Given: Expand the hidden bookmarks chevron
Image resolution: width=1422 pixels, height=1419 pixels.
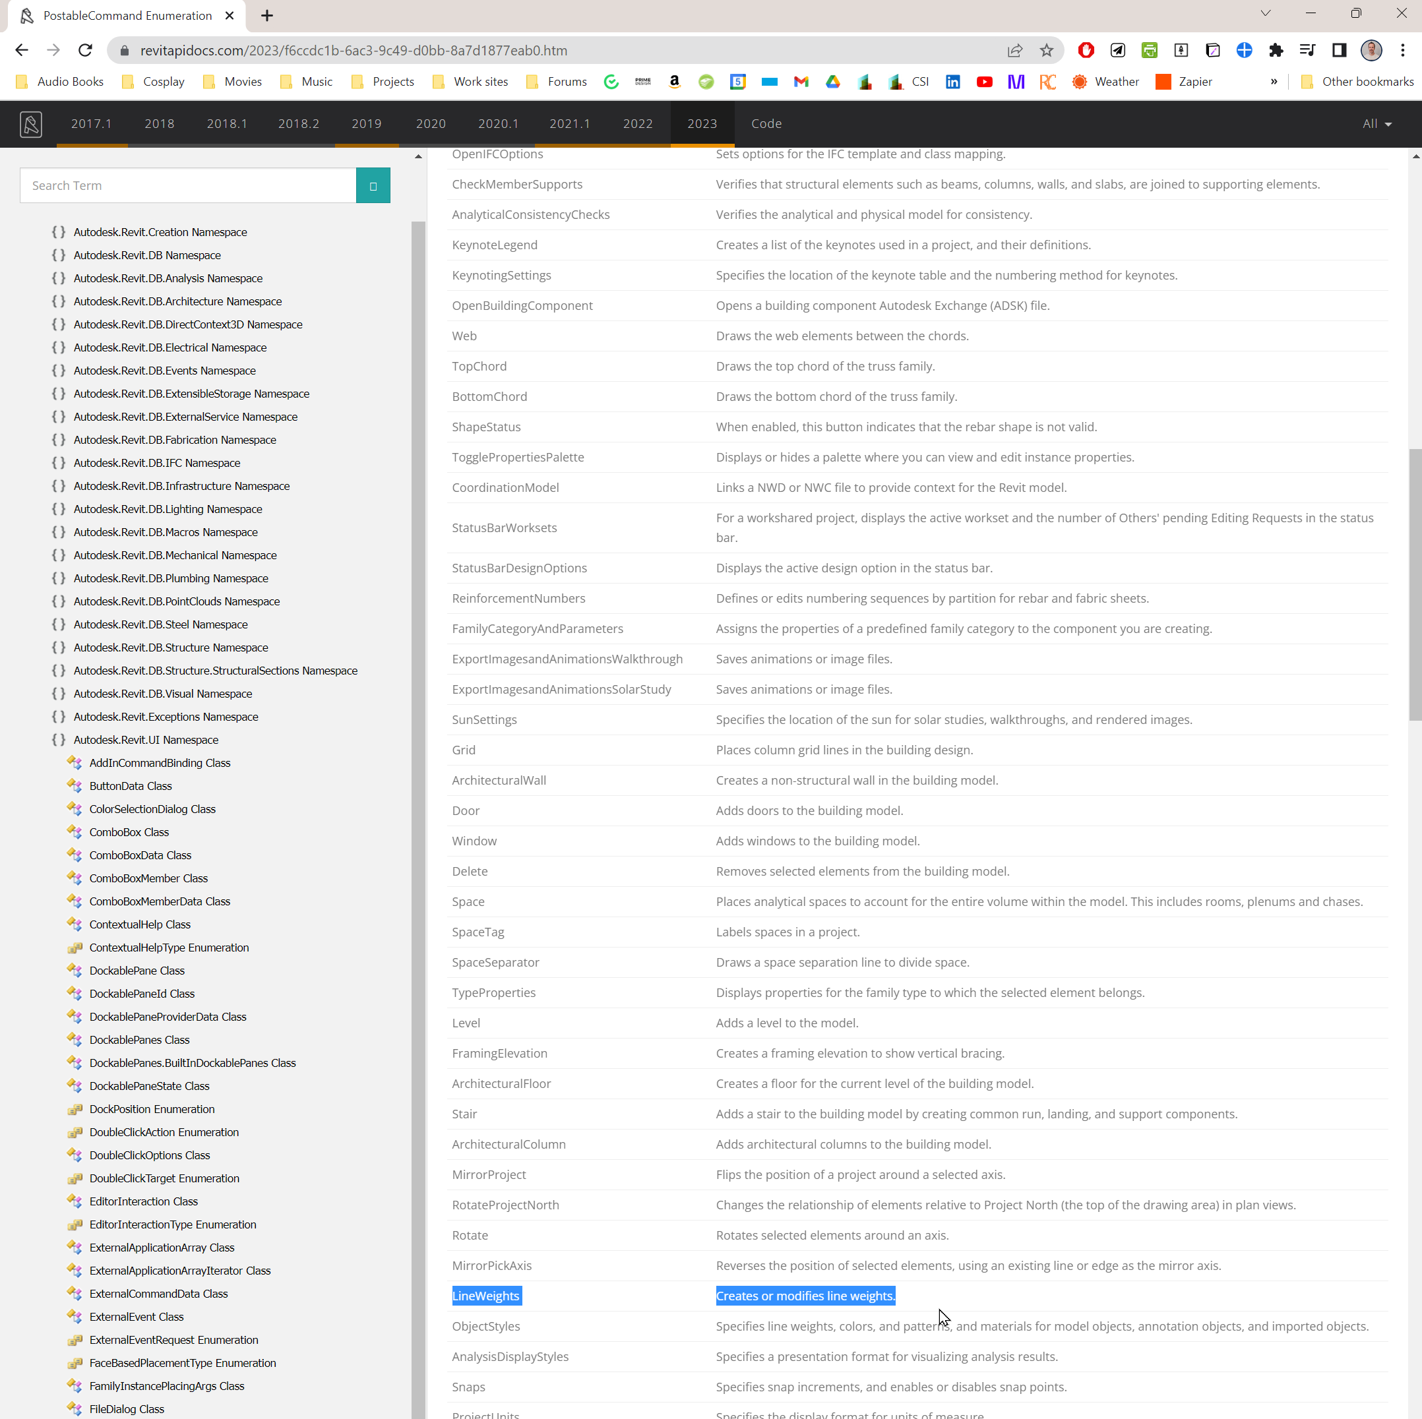Looking at the screenshot, I should pyautogui.click(x=1274, y=82).
